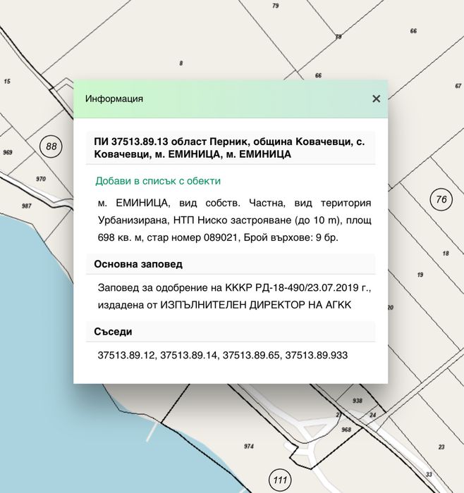Click the Добави в списък с обекти link
This screenshot has height=493, width=464.
[x=158, y=181]
